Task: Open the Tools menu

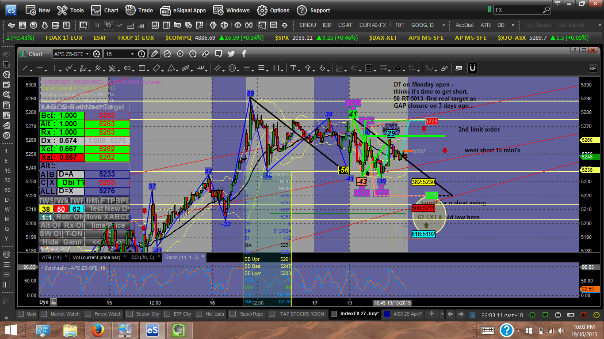Action: point(71,10)
